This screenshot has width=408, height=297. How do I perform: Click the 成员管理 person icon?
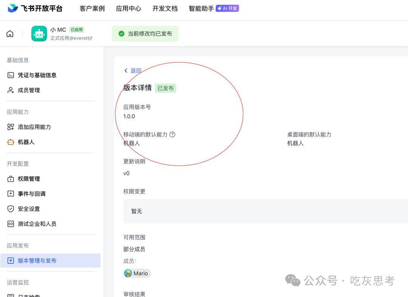tap(11, 90)
